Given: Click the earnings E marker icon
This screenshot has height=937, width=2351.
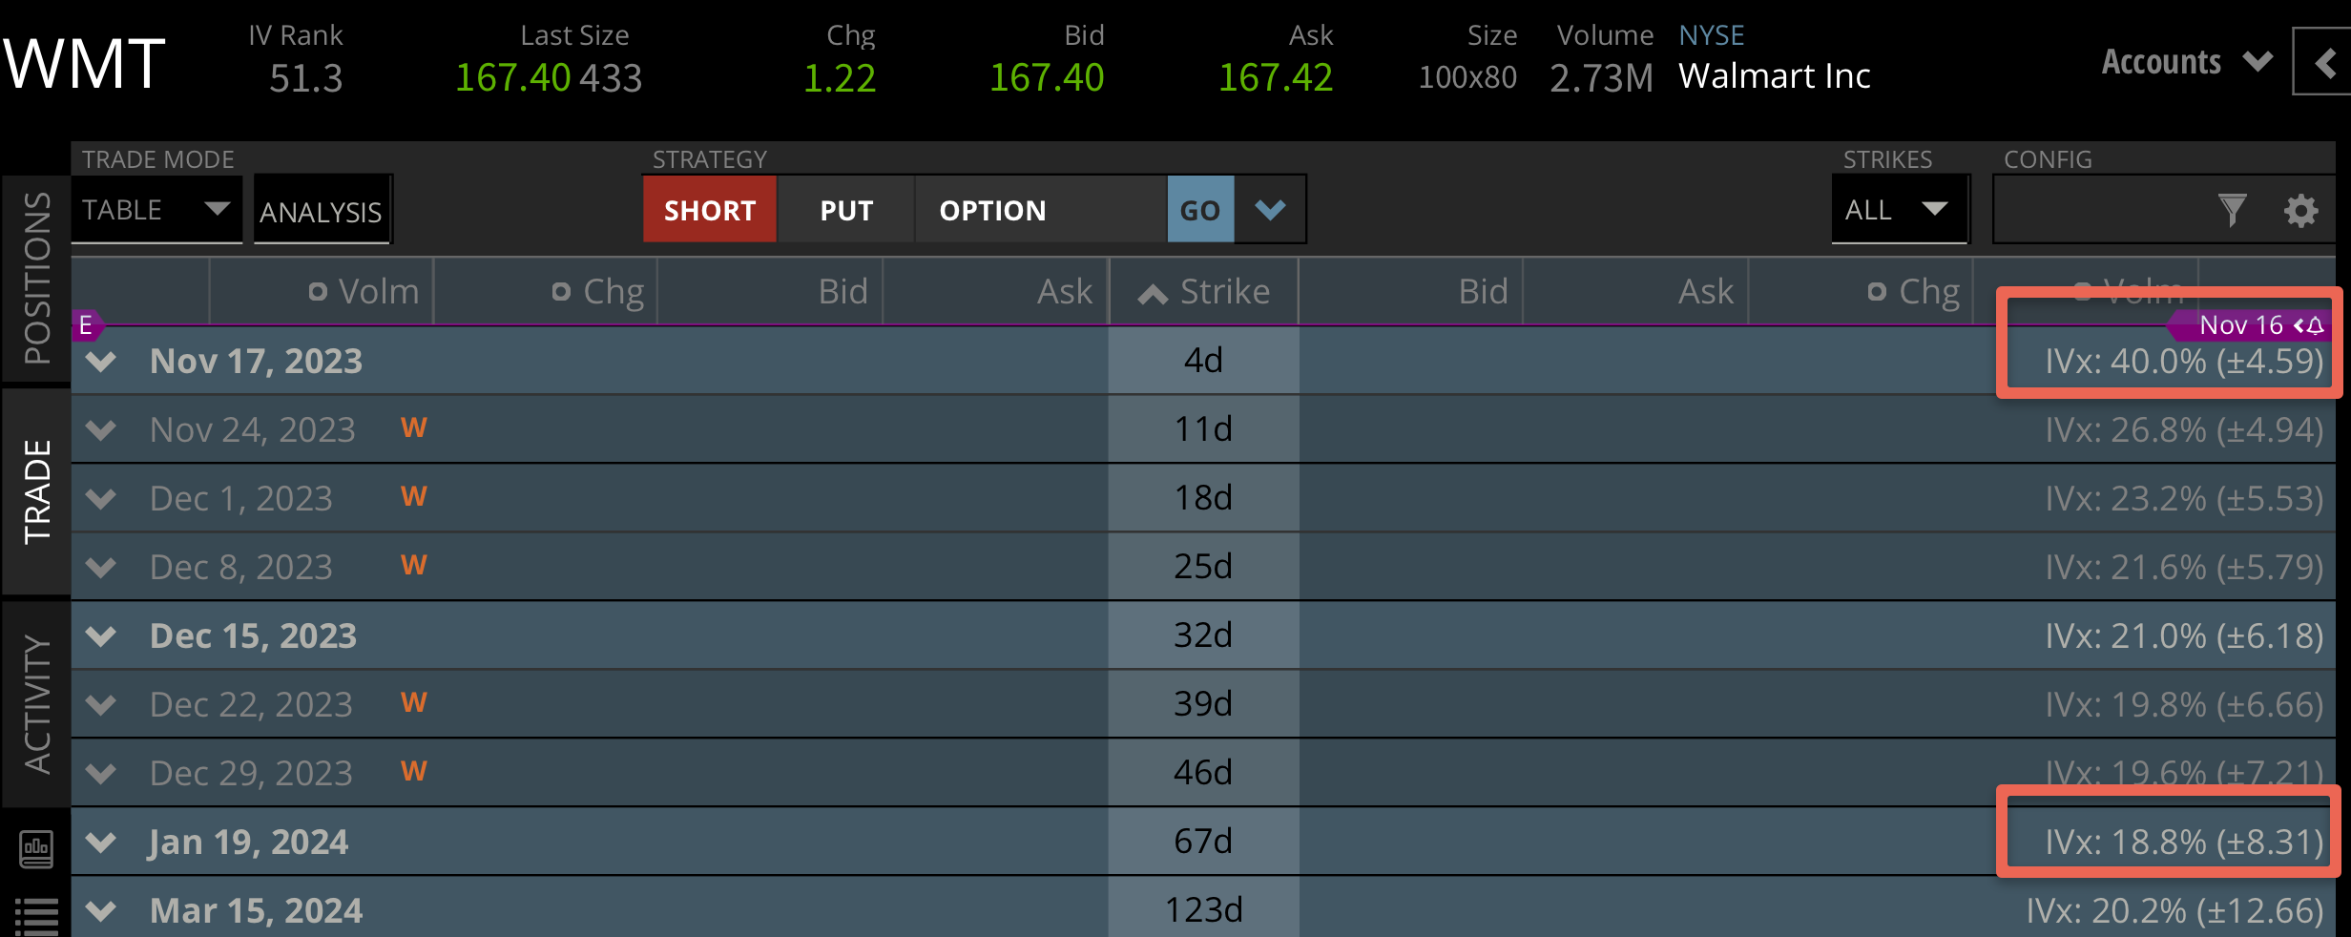Looking at the screenshot, I should (86, 325).
